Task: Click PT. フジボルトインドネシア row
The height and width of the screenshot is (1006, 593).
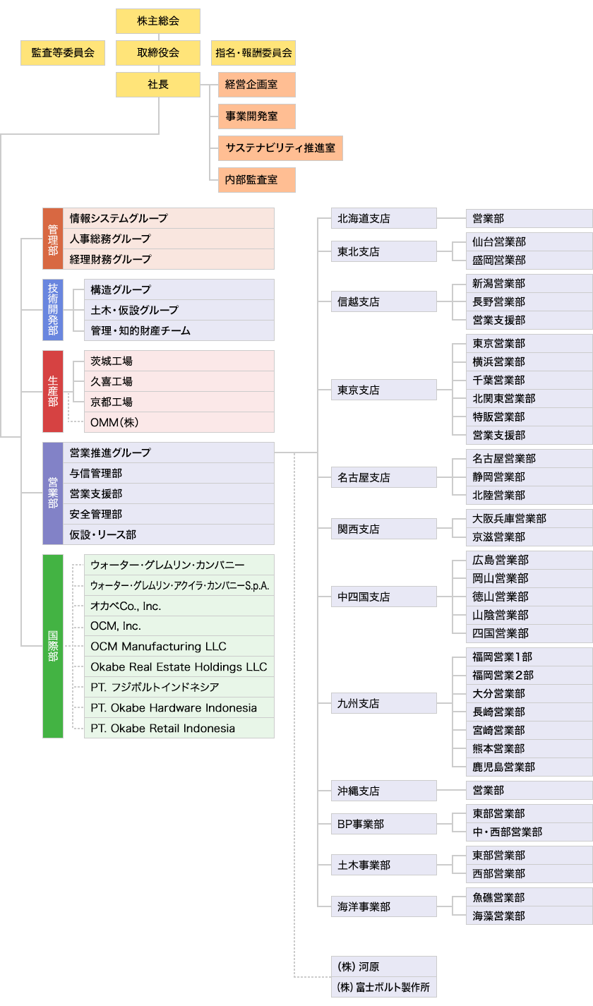Action: click(179, 687)
